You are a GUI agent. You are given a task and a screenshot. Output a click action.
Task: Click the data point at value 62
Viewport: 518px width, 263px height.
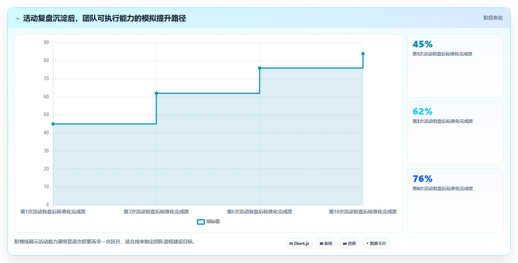coord(156,93)
